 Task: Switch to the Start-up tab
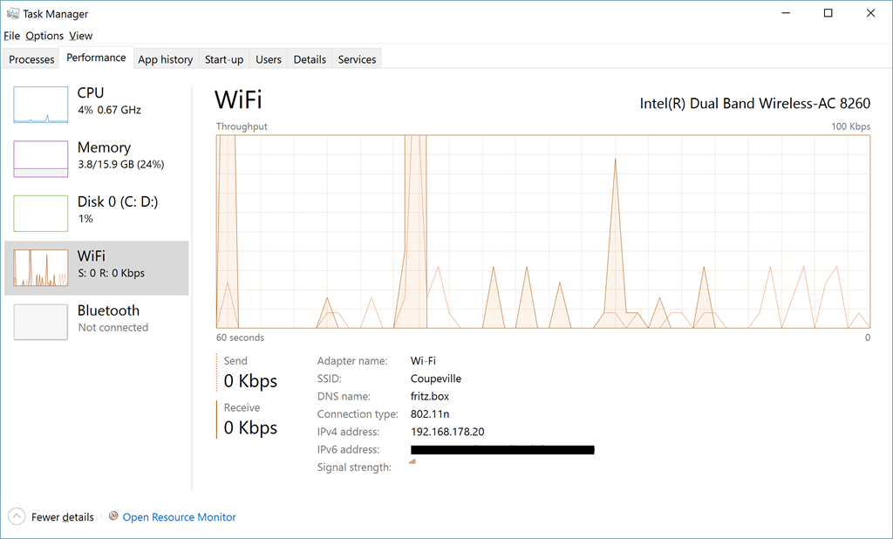pos(224,59)
